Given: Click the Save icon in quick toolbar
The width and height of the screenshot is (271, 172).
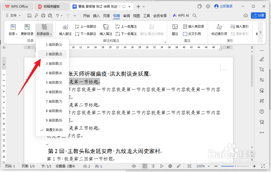Looking at the screenshot, I should [30, 16].
